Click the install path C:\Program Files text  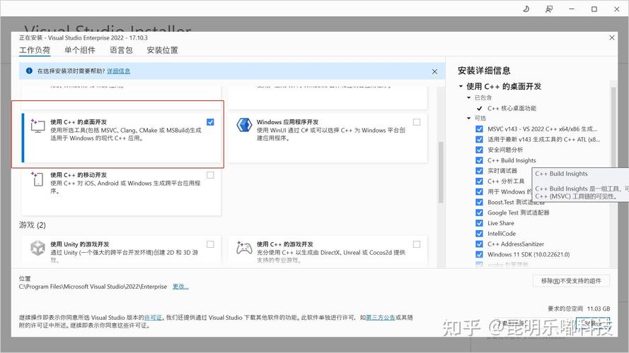pos(93,287)
